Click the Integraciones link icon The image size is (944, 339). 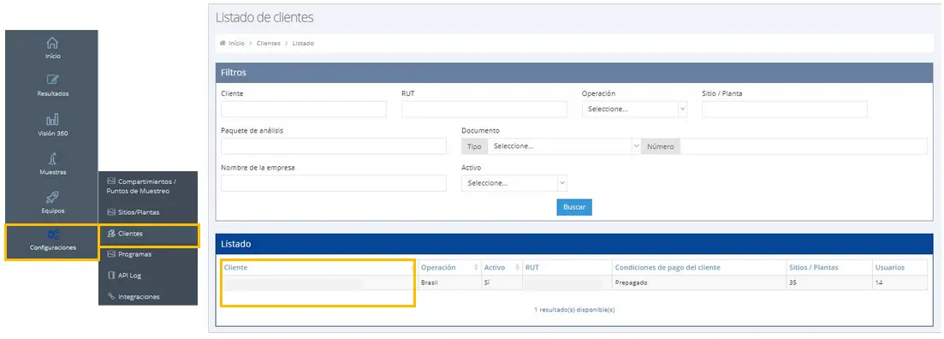pyautogui.click(x=110, y=296)
